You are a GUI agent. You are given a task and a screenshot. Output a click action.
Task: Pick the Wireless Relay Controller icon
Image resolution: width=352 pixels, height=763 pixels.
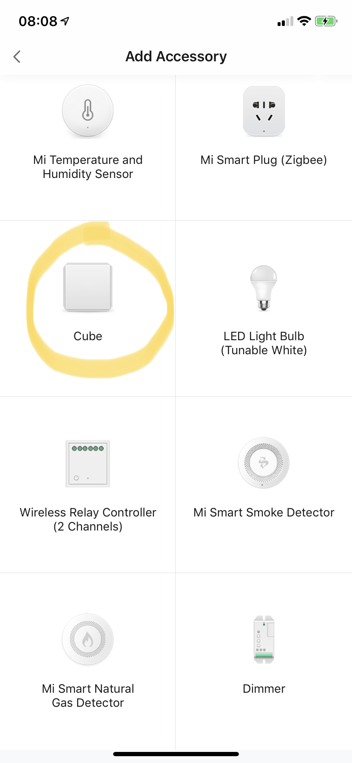[x=88, y=464]
